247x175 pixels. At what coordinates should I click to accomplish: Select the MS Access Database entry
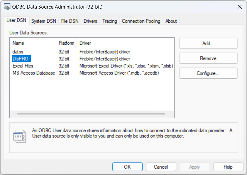coord(34,73)
